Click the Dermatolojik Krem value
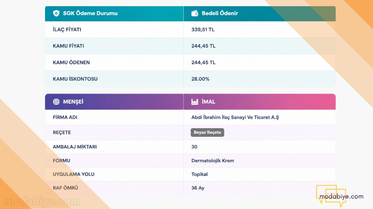Image resolution: width=373 pixels, height=209 pixels. (213, 161)
